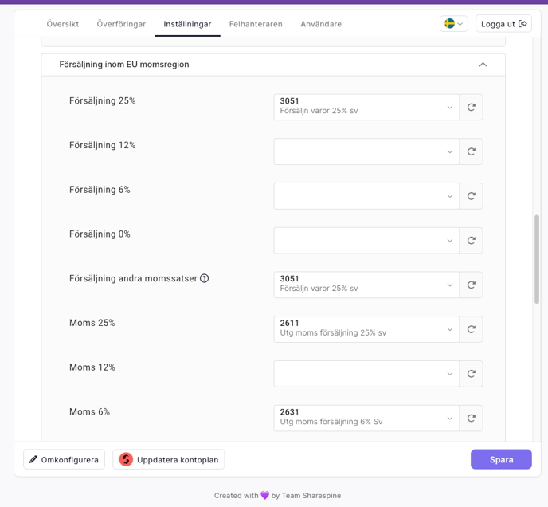Collapse the Försäljning inom EU momsregion section
The width and height of the screenshot is (548, 507).
[483, 65]
